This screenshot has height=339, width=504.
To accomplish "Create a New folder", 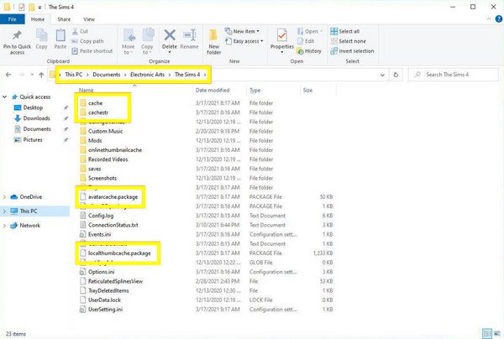I will tap(213, 42).
